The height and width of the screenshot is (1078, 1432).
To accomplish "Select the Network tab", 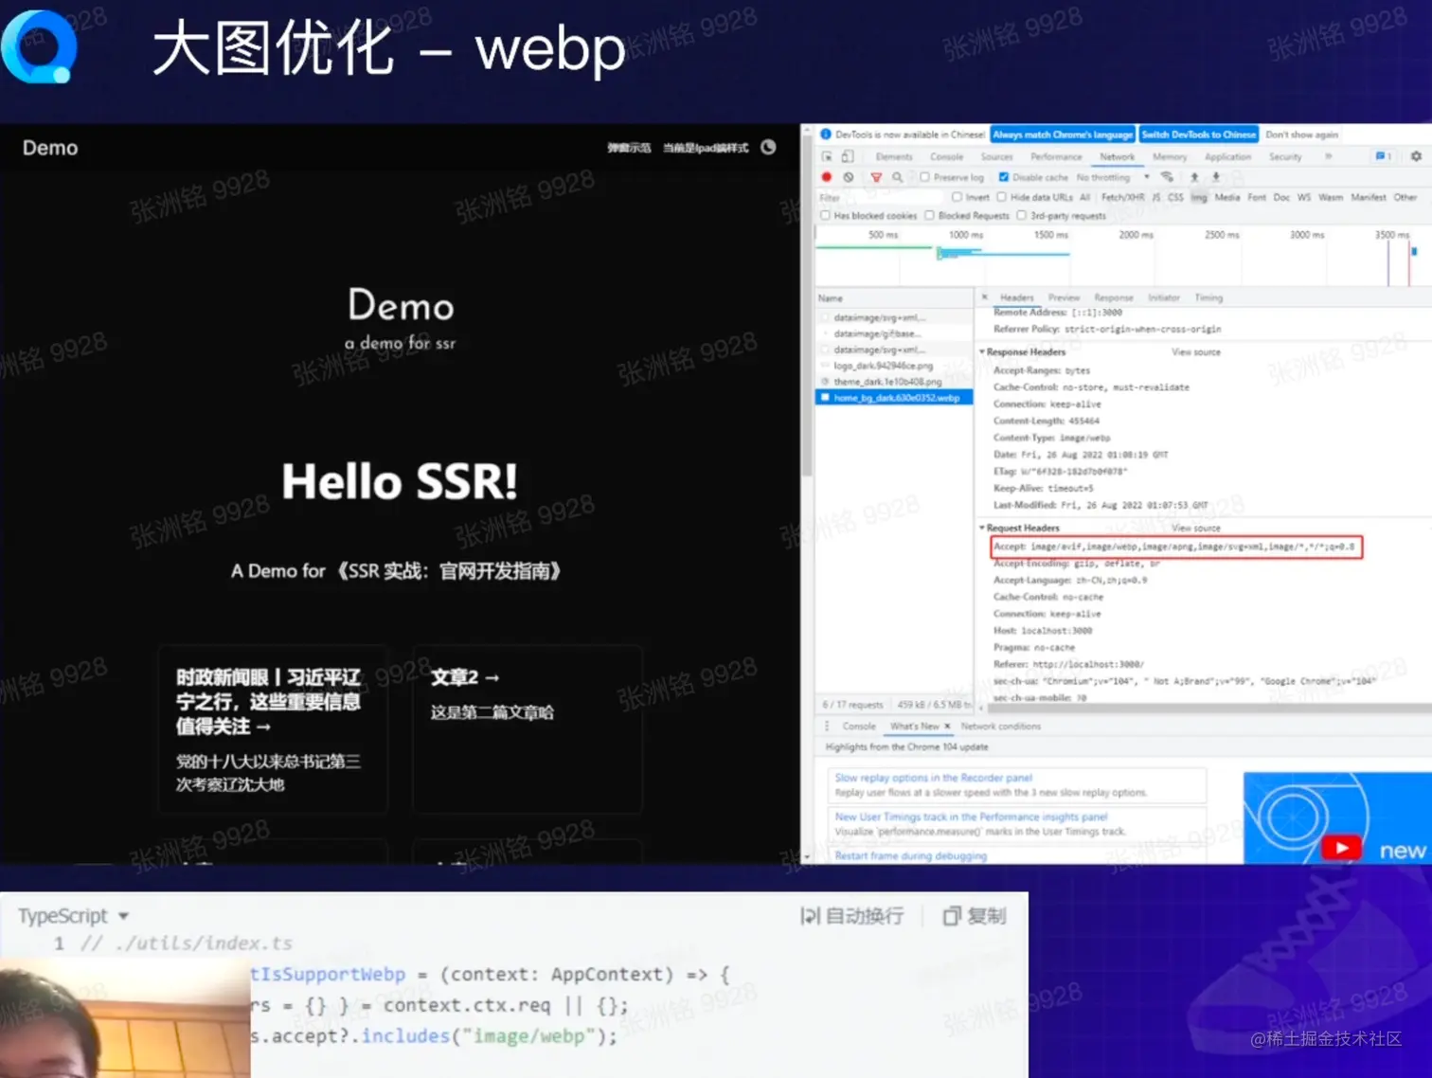I will [x=1117, y=156].
